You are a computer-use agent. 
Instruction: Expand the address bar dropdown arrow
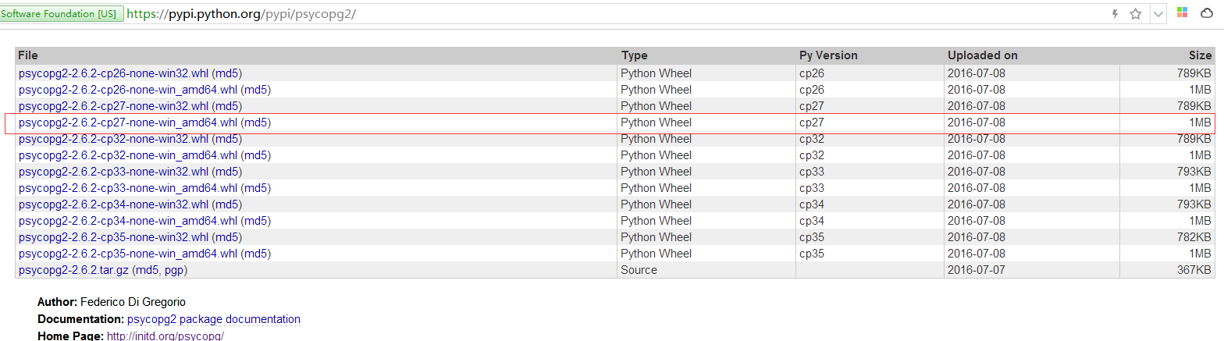tap(1159, 14)
